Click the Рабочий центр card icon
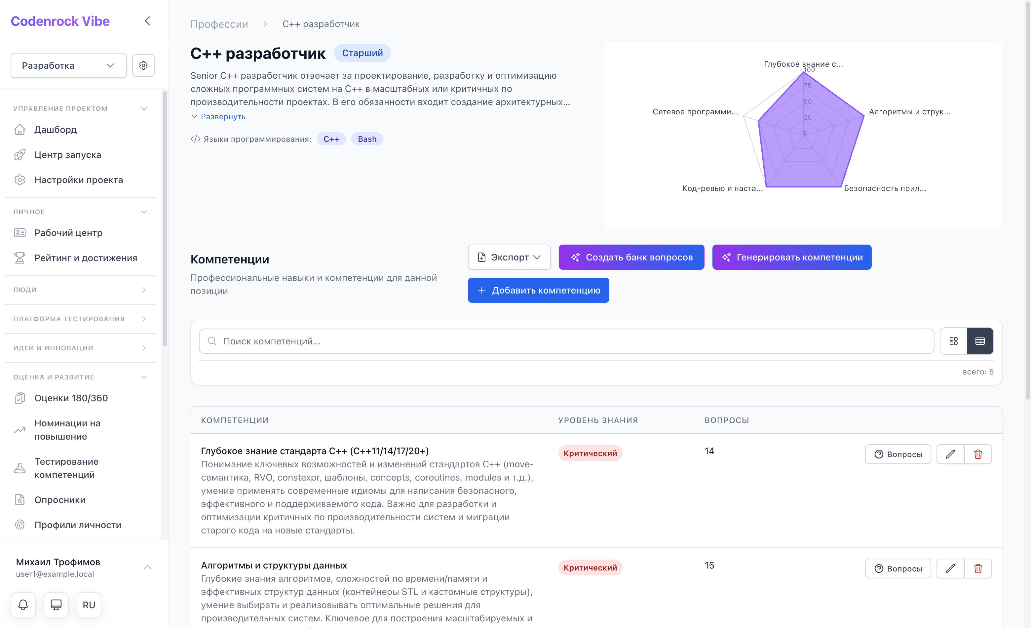 (20, 233)
